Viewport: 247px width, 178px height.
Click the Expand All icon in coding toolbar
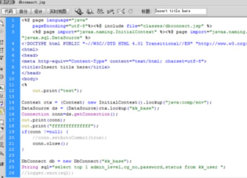point(2,58)
